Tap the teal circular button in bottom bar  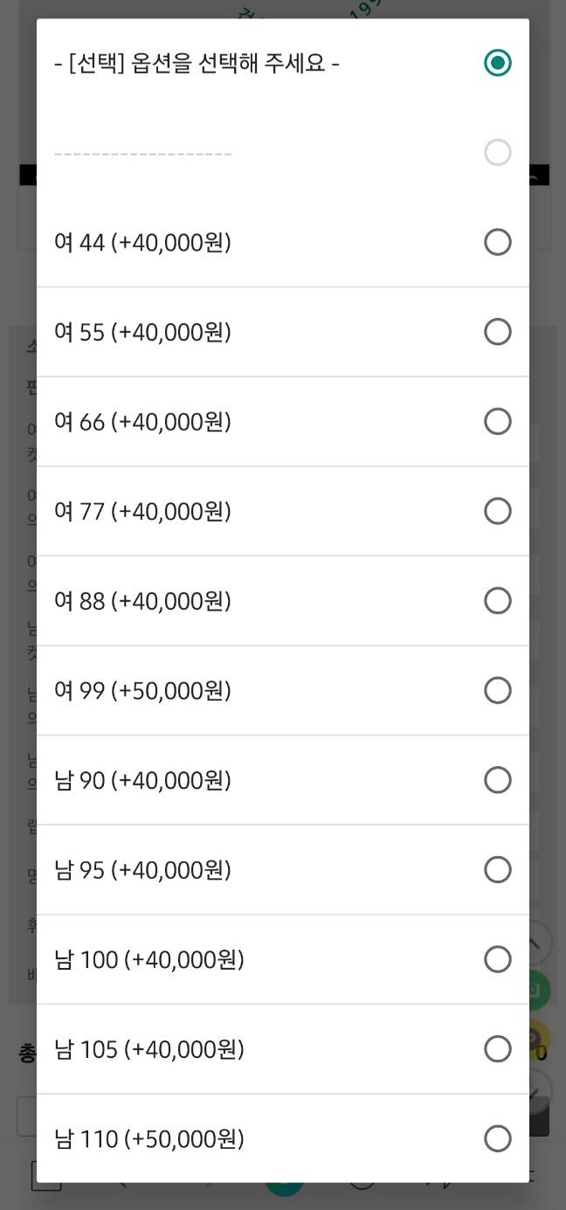285,1189
